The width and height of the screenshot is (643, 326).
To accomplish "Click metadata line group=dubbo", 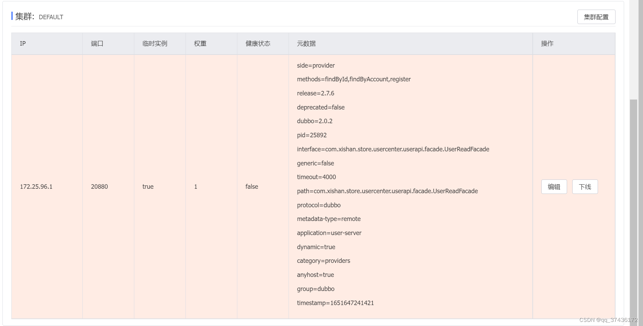I will (316, 289).
